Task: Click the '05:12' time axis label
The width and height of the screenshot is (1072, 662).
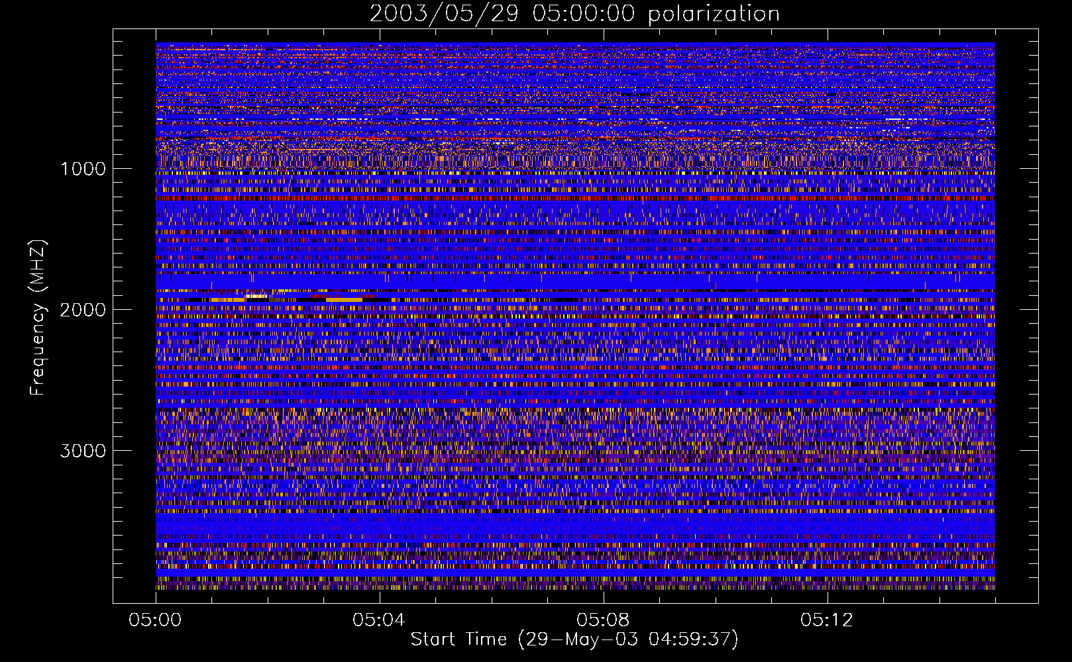Action: pyautogui.click(x=827, y=620)
